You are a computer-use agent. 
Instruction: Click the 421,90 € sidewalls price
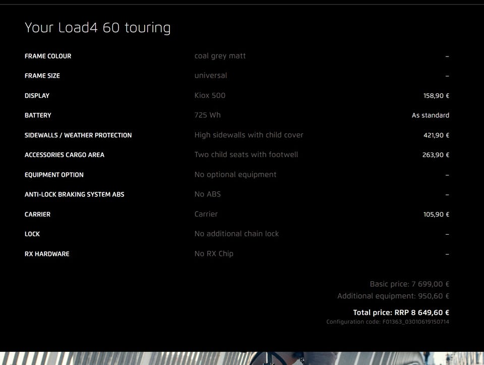click(x=436, y=135)
